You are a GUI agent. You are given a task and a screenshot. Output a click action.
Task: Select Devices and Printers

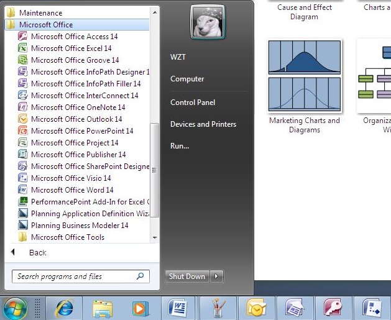pyautogui.click(x=203, y=124)
